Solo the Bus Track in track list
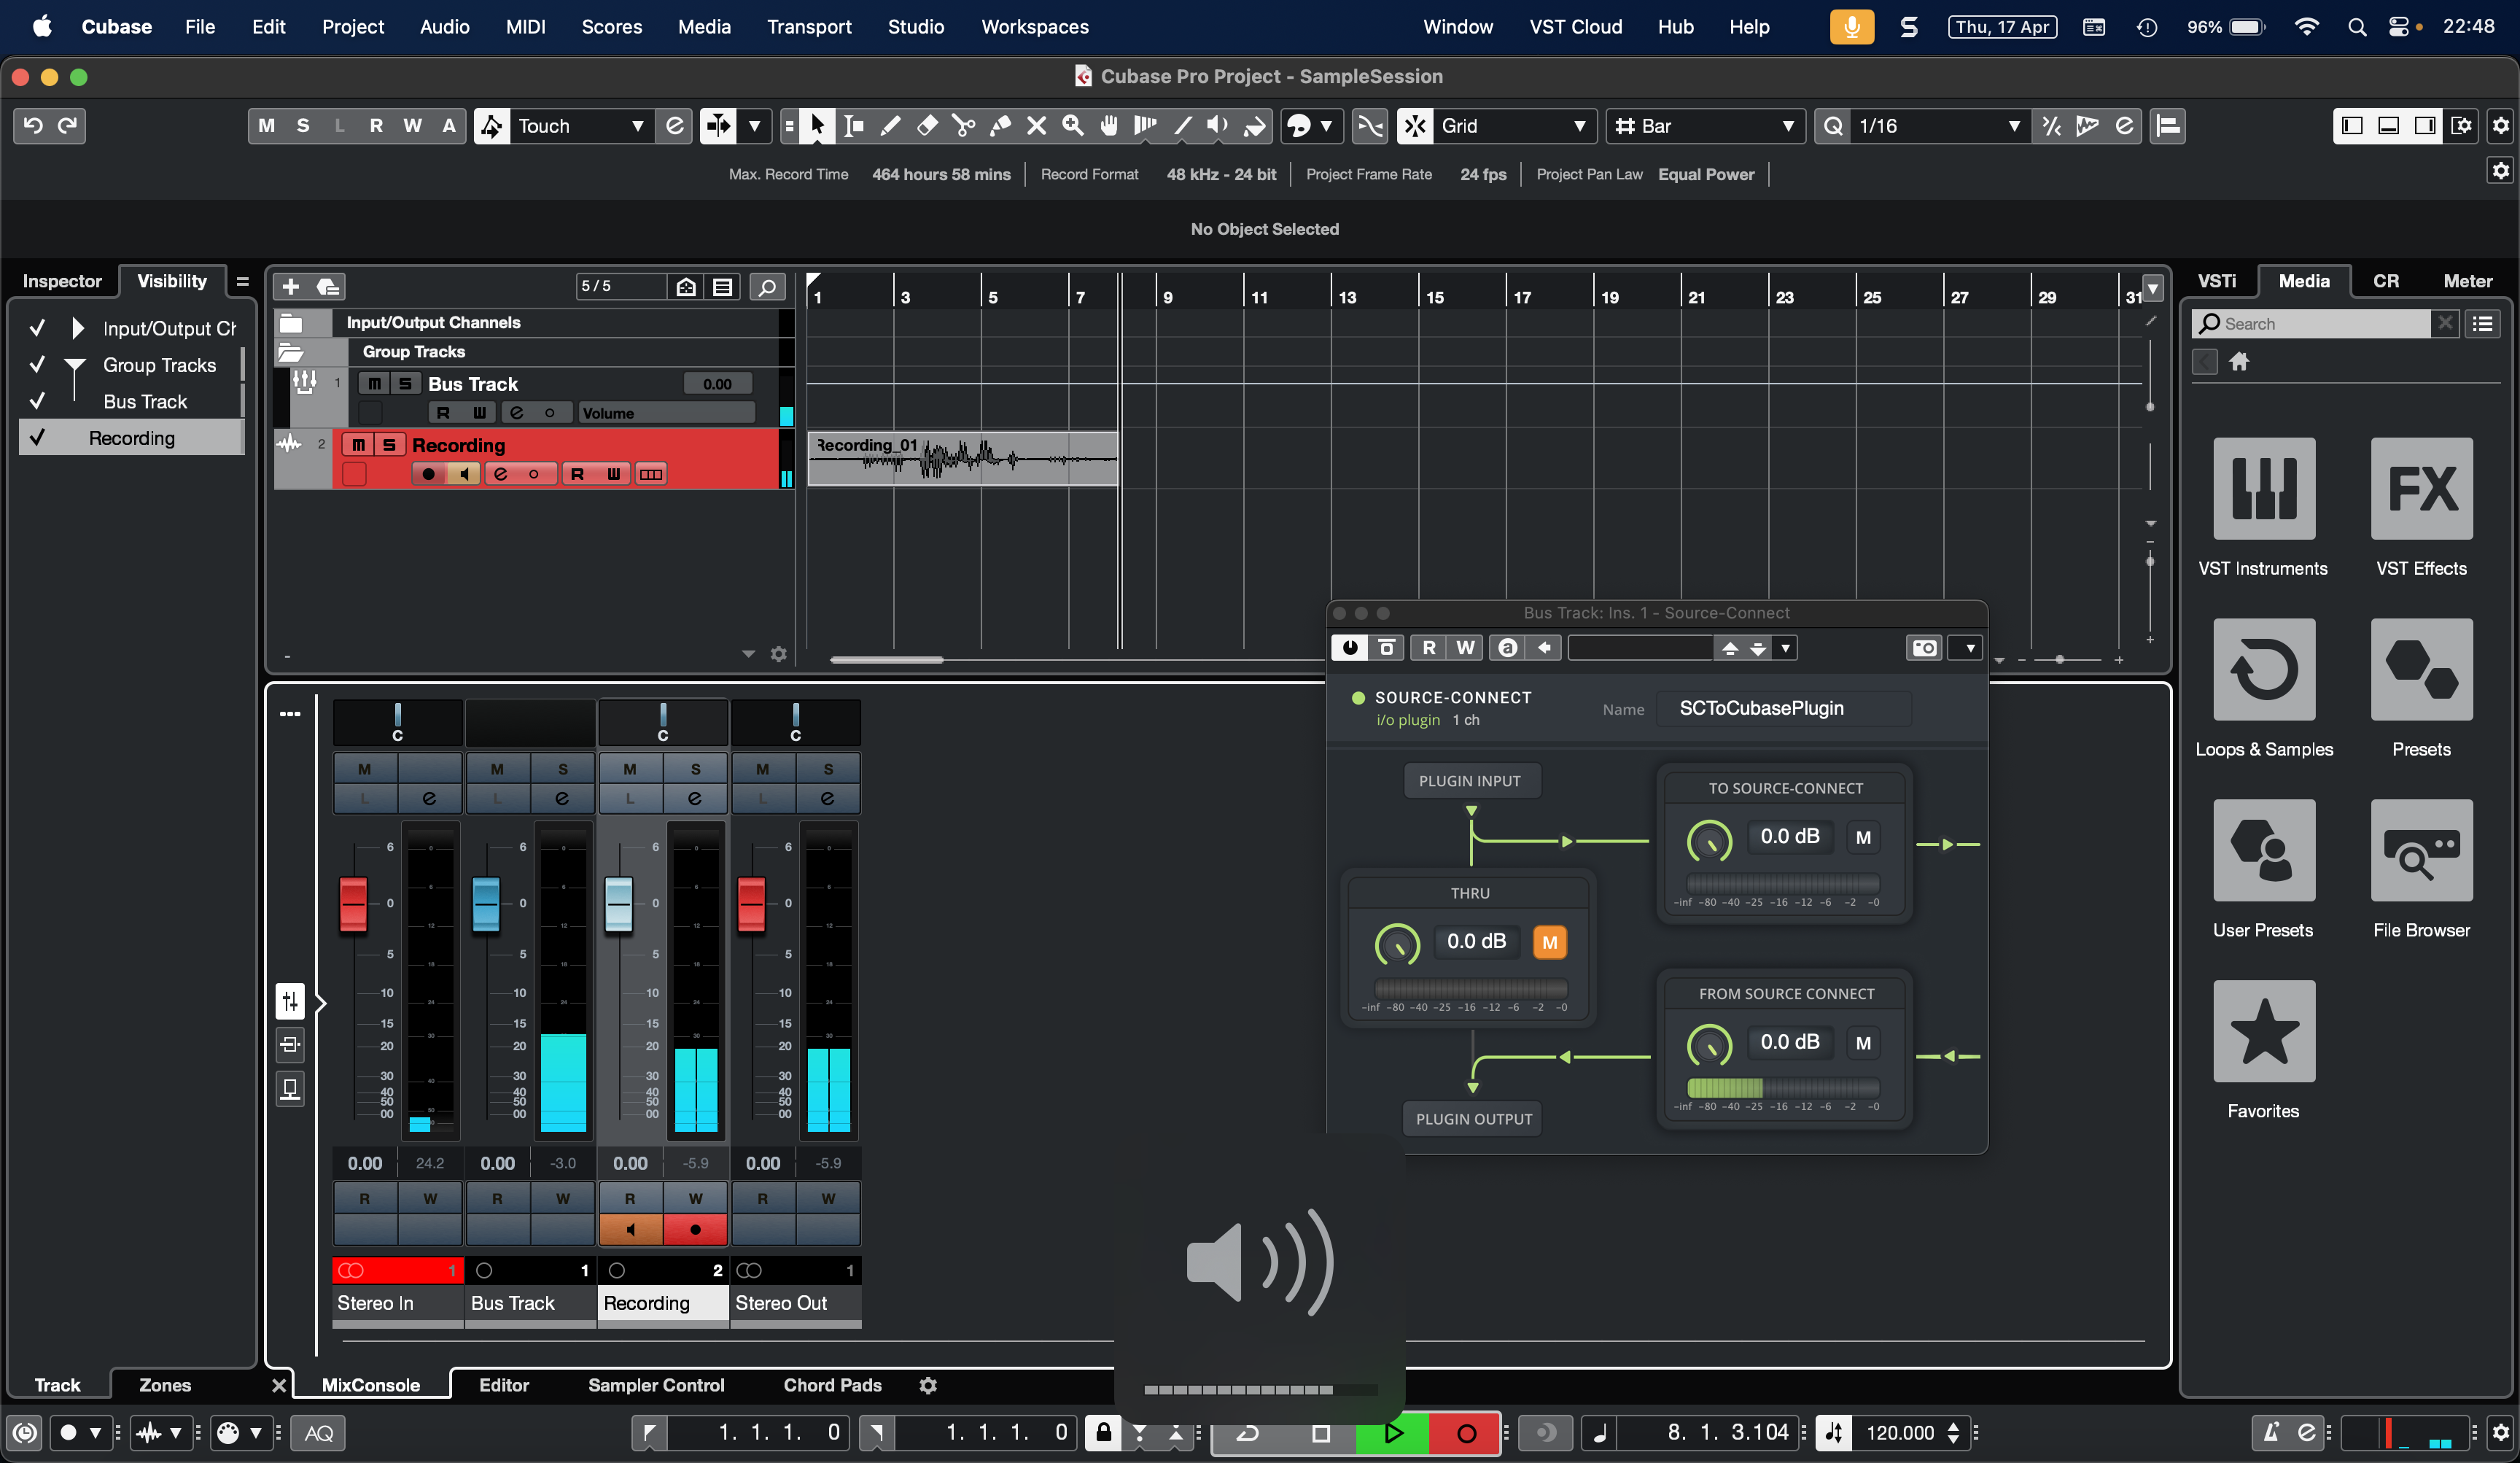2520x1463 pixels. tap(405, 384)
